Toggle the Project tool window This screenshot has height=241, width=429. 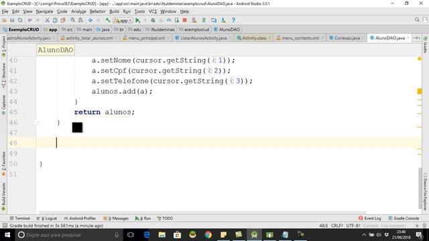click(x=3, y=46)
